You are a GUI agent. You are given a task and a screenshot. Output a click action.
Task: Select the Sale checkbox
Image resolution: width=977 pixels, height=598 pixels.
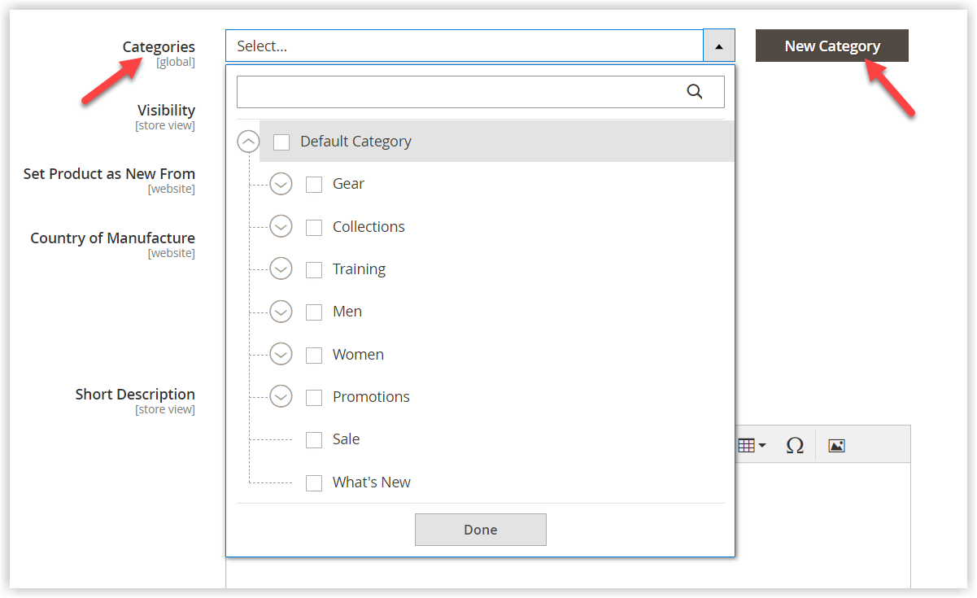click(x=314, y=439)
